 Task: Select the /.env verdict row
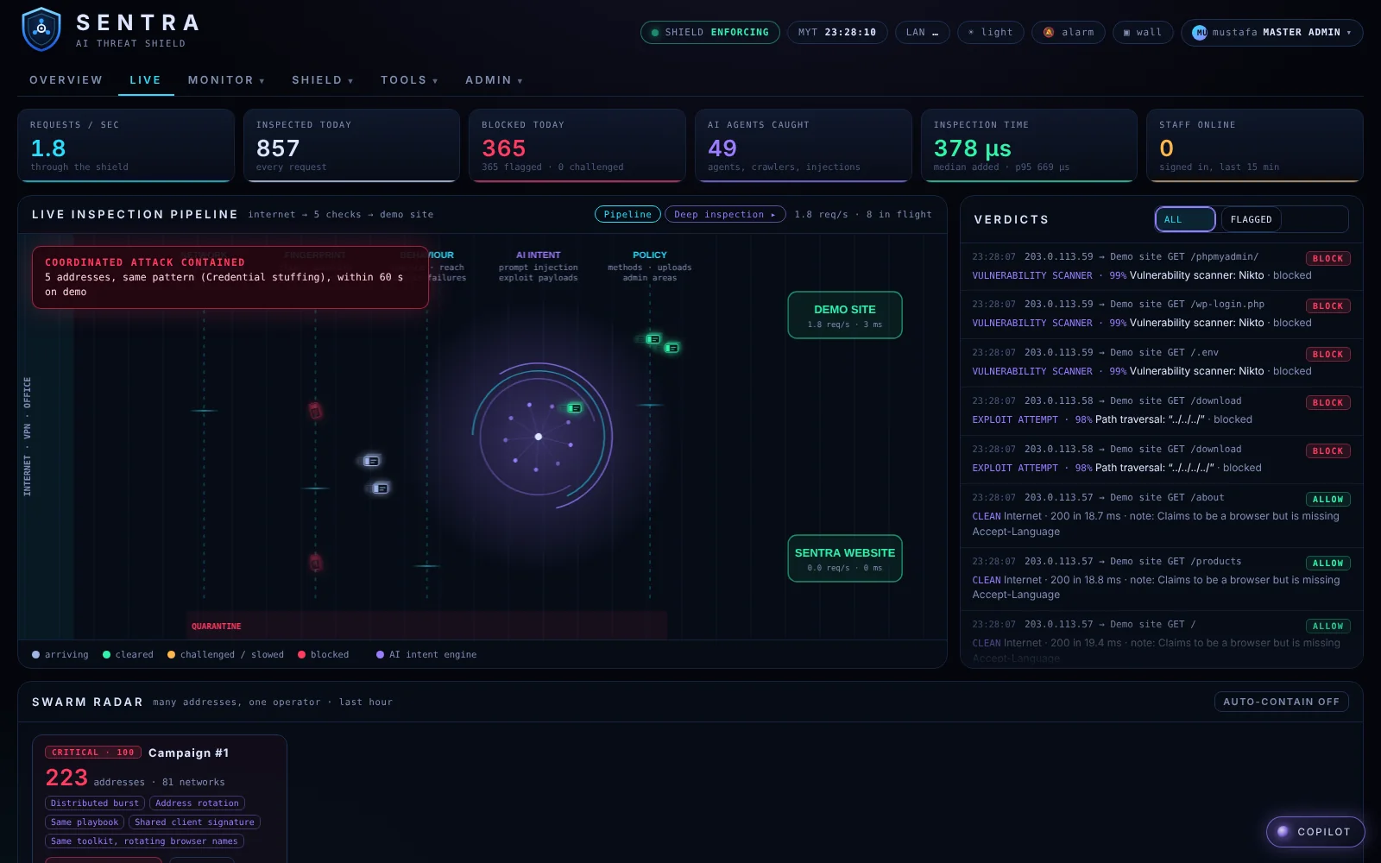point(1161,362)
